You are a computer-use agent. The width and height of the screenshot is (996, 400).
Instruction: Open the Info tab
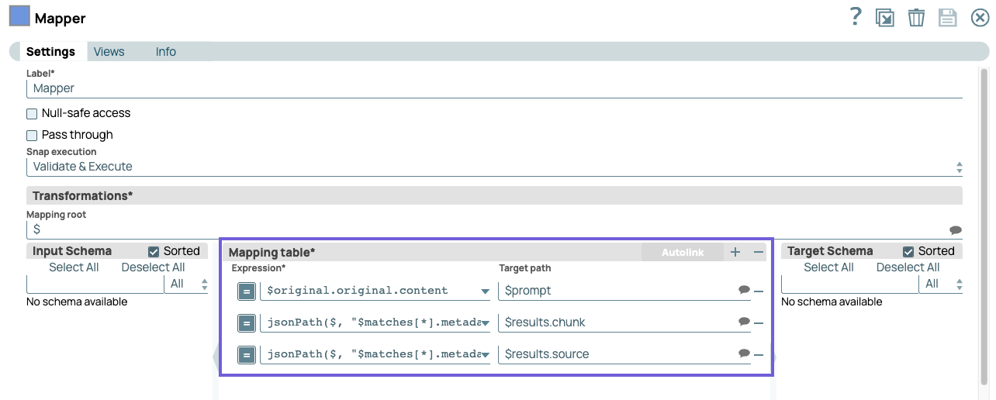[165, 52]
